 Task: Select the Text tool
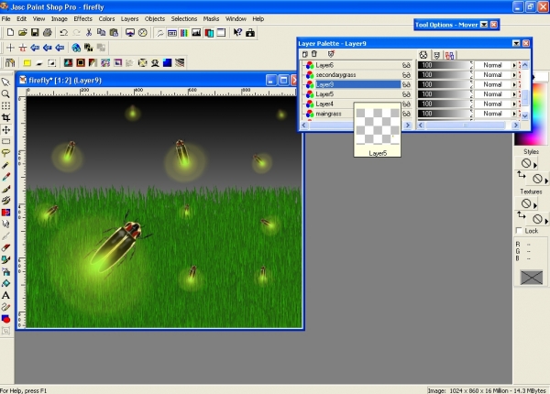tap(5, 295)
